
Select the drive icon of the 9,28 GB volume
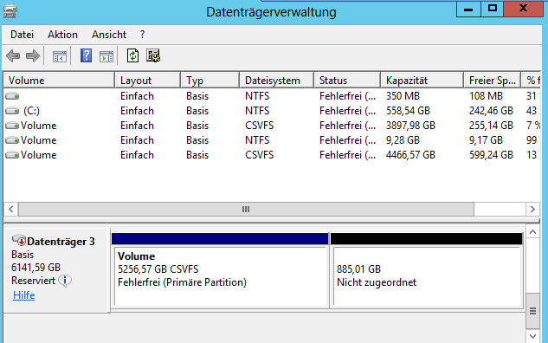pos(12,140)
